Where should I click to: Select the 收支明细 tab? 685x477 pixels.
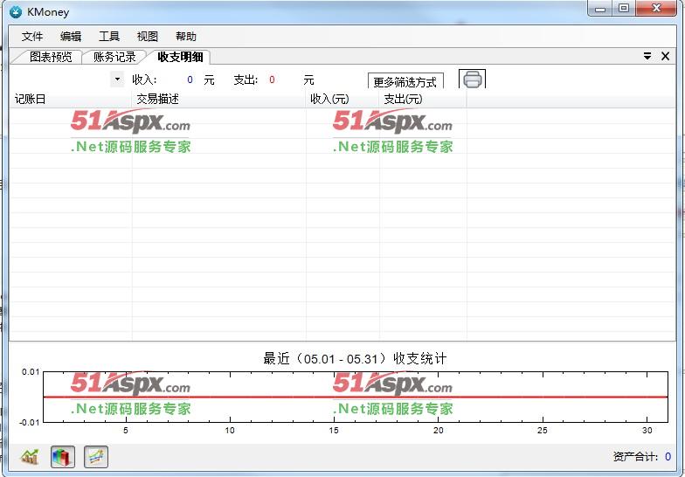pyautogui.click(x=180, y=57)
